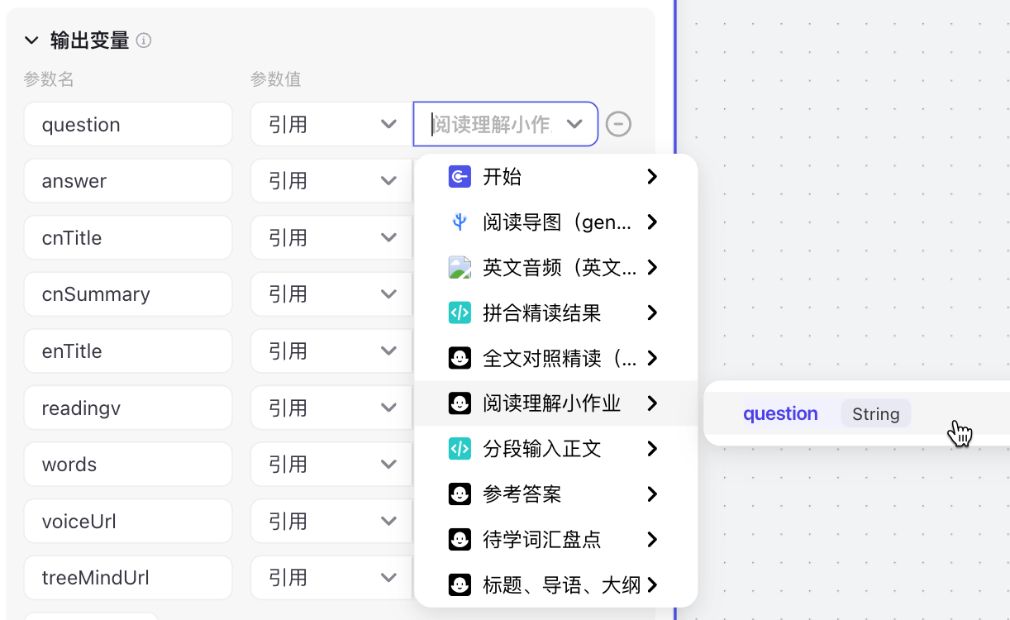Click the 参数名 column label
The height and width of the screenshot is (620, 1010).
[x=49, y=79]
